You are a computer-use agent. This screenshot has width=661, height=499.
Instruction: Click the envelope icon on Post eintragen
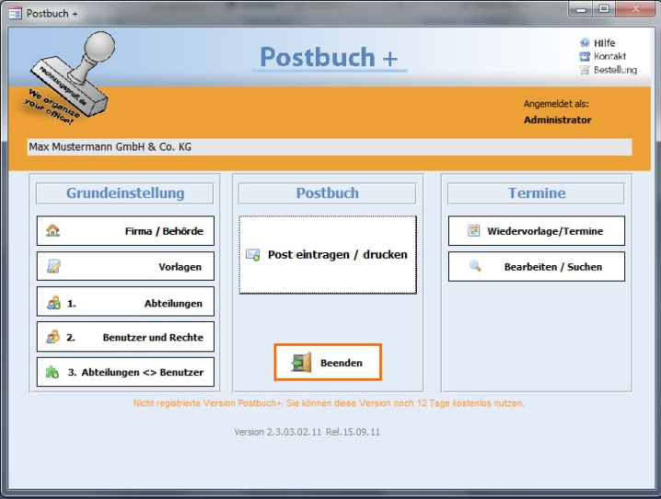click(253, 255)
